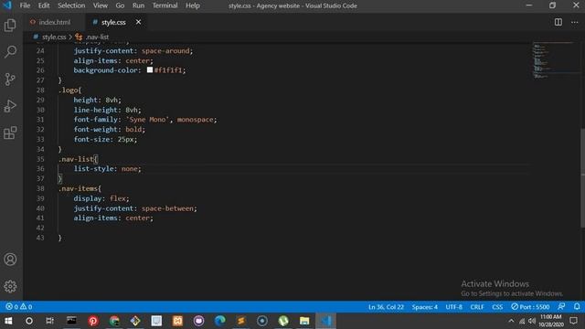This screenshot has height=329, width=585.
Task: Click the VS Code taskbar icon
Action: (325, 321)
